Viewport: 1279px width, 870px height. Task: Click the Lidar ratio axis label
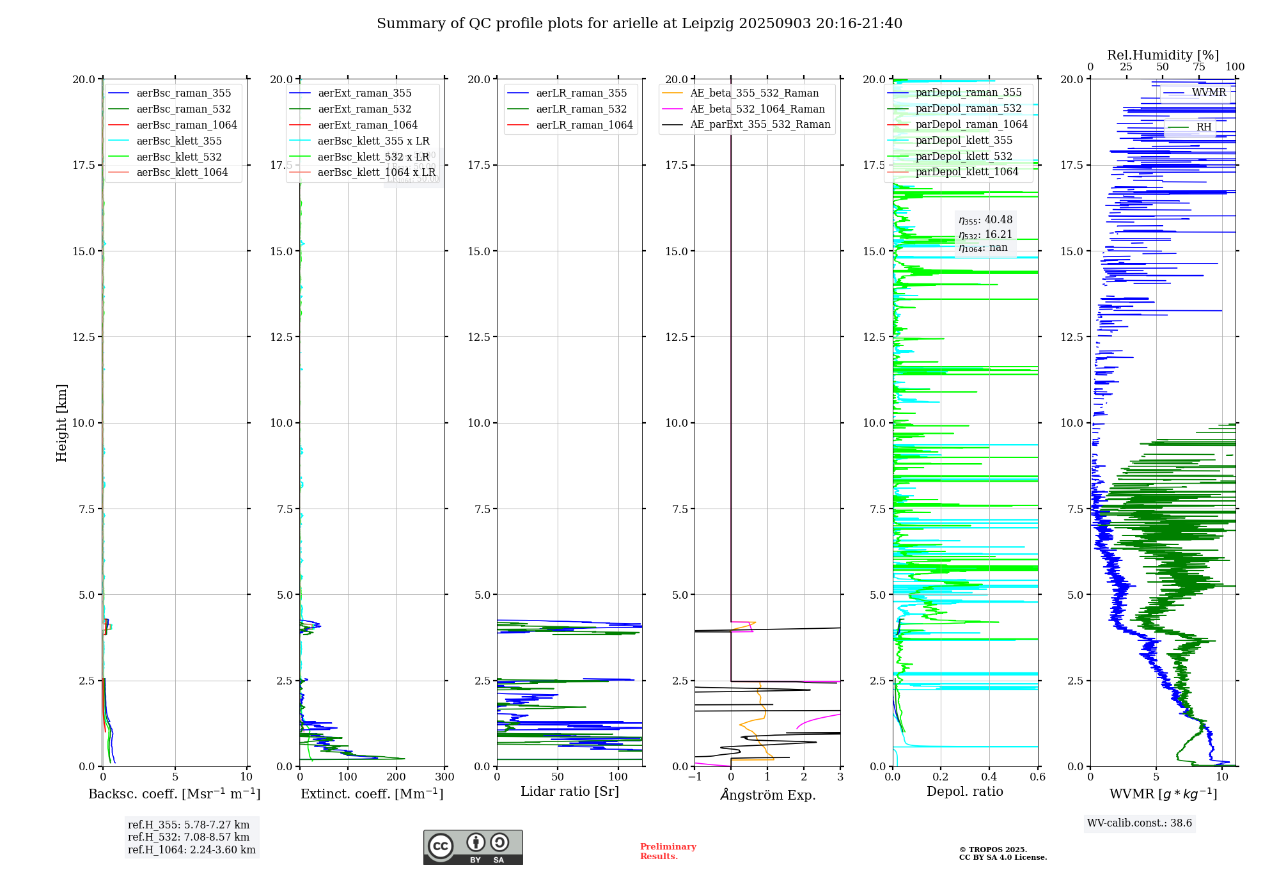569,792
